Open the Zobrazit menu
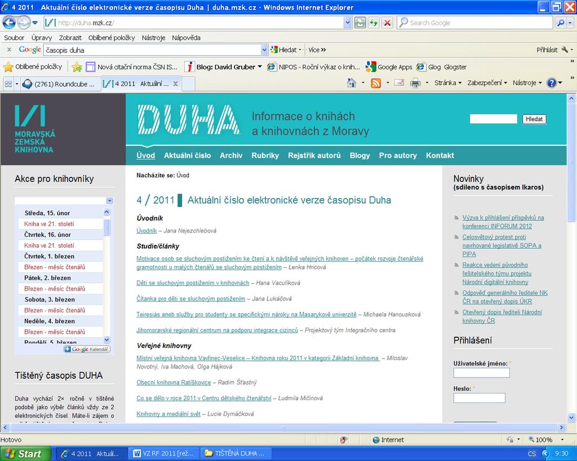This screenshot has height=461, width=577. 70,38
